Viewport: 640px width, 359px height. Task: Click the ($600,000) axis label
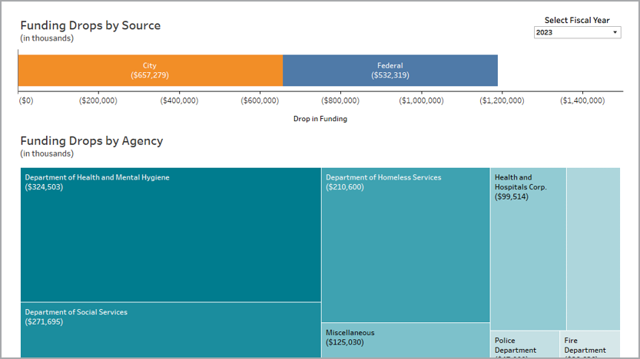click(260, 100)
